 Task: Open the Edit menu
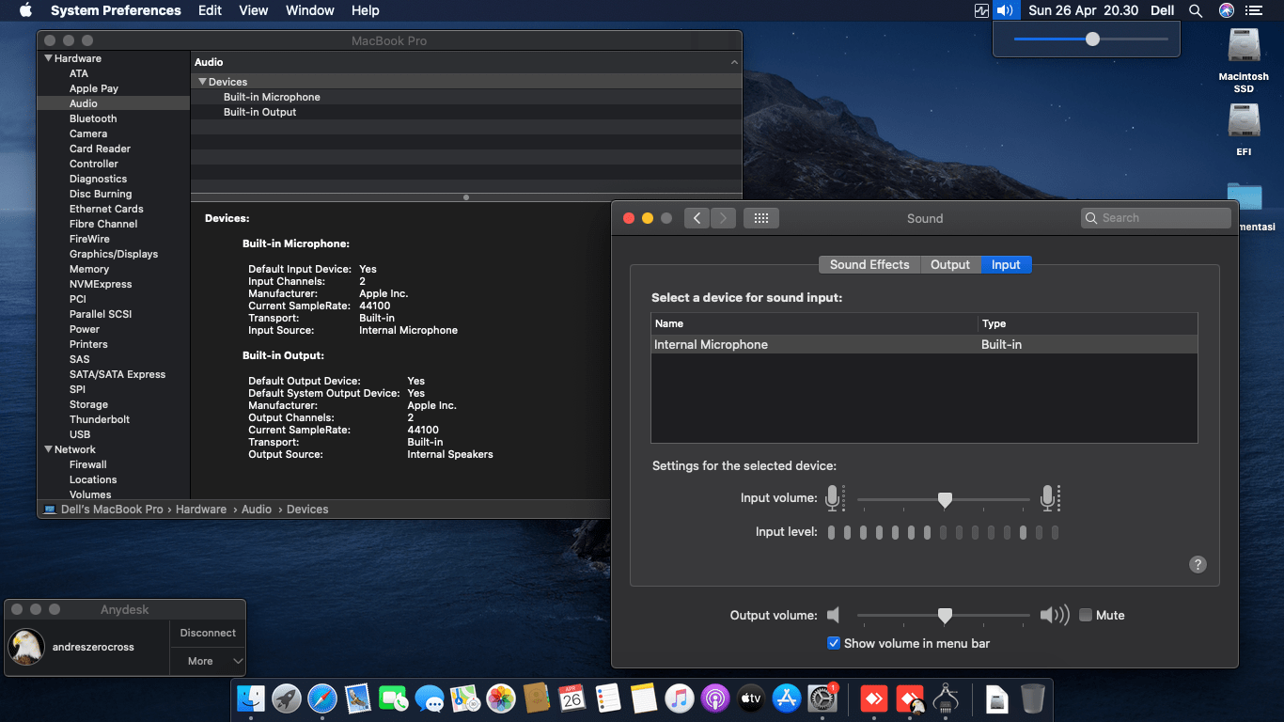click(x=211, y=10)
